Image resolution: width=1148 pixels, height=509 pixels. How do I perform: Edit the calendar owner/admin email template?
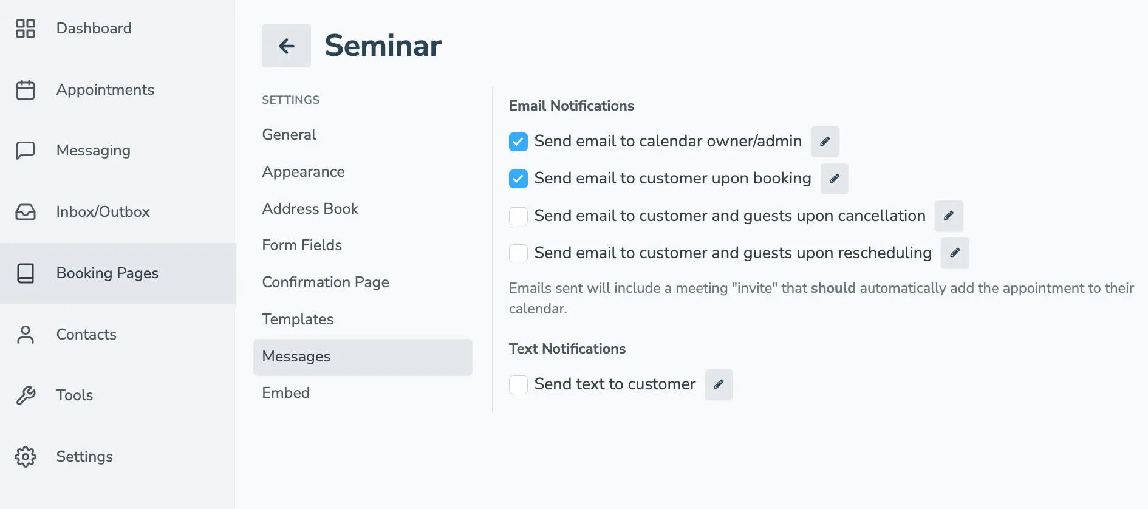coord(825,142)
